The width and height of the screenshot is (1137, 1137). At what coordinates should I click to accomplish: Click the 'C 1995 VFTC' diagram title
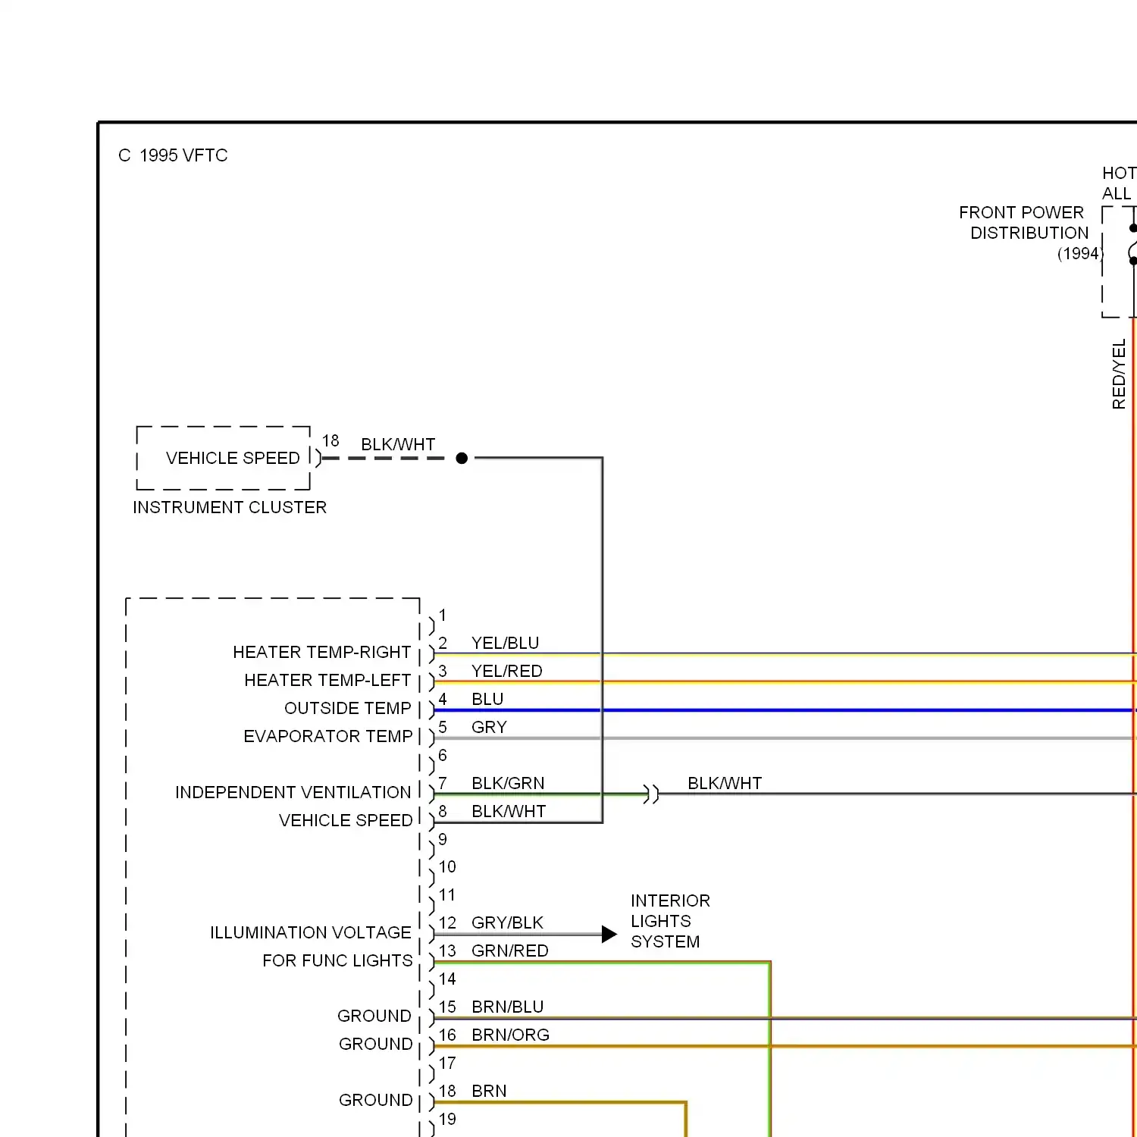[173, 155]
